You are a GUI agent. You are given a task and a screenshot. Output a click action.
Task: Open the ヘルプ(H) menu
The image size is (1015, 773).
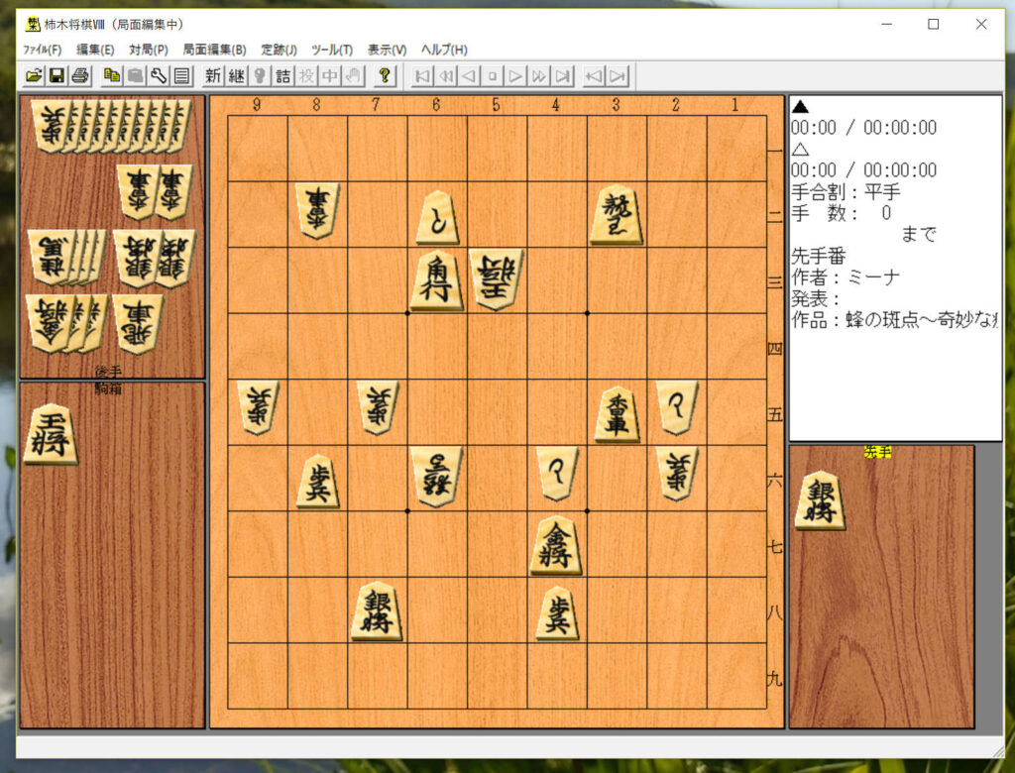point(444,50)
